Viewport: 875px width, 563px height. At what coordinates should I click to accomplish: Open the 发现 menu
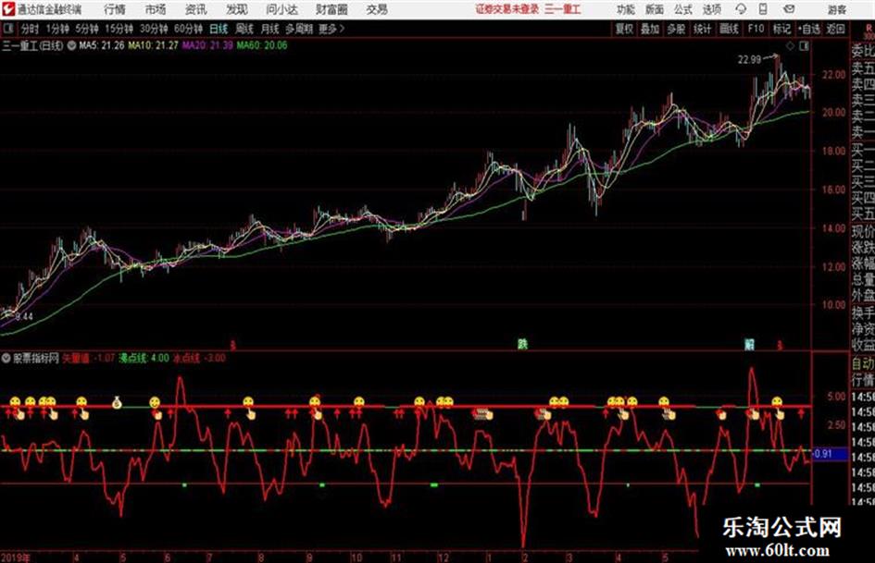(237, 9)
